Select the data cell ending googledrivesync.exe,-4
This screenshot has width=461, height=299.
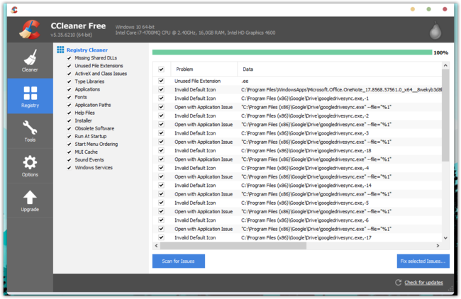(305, 168)
